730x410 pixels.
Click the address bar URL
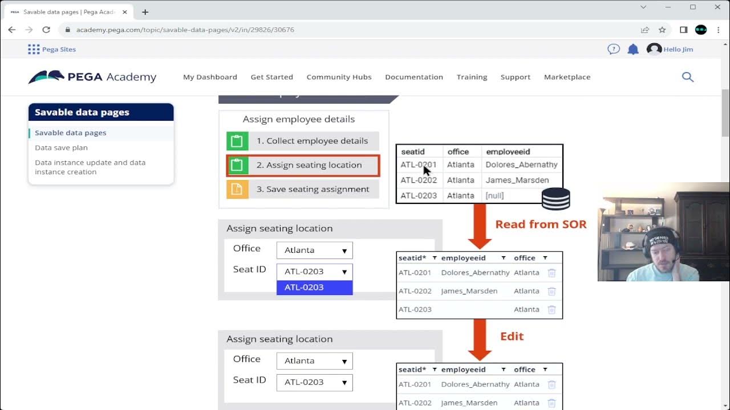[185, 30]
